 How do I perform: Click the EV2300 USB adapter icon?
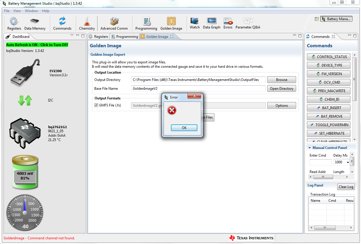pos(25,72)
